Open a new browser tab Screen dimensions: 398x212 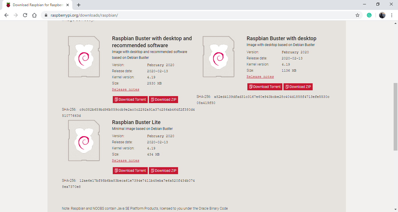pyautogui.click(x=79, y=5)
